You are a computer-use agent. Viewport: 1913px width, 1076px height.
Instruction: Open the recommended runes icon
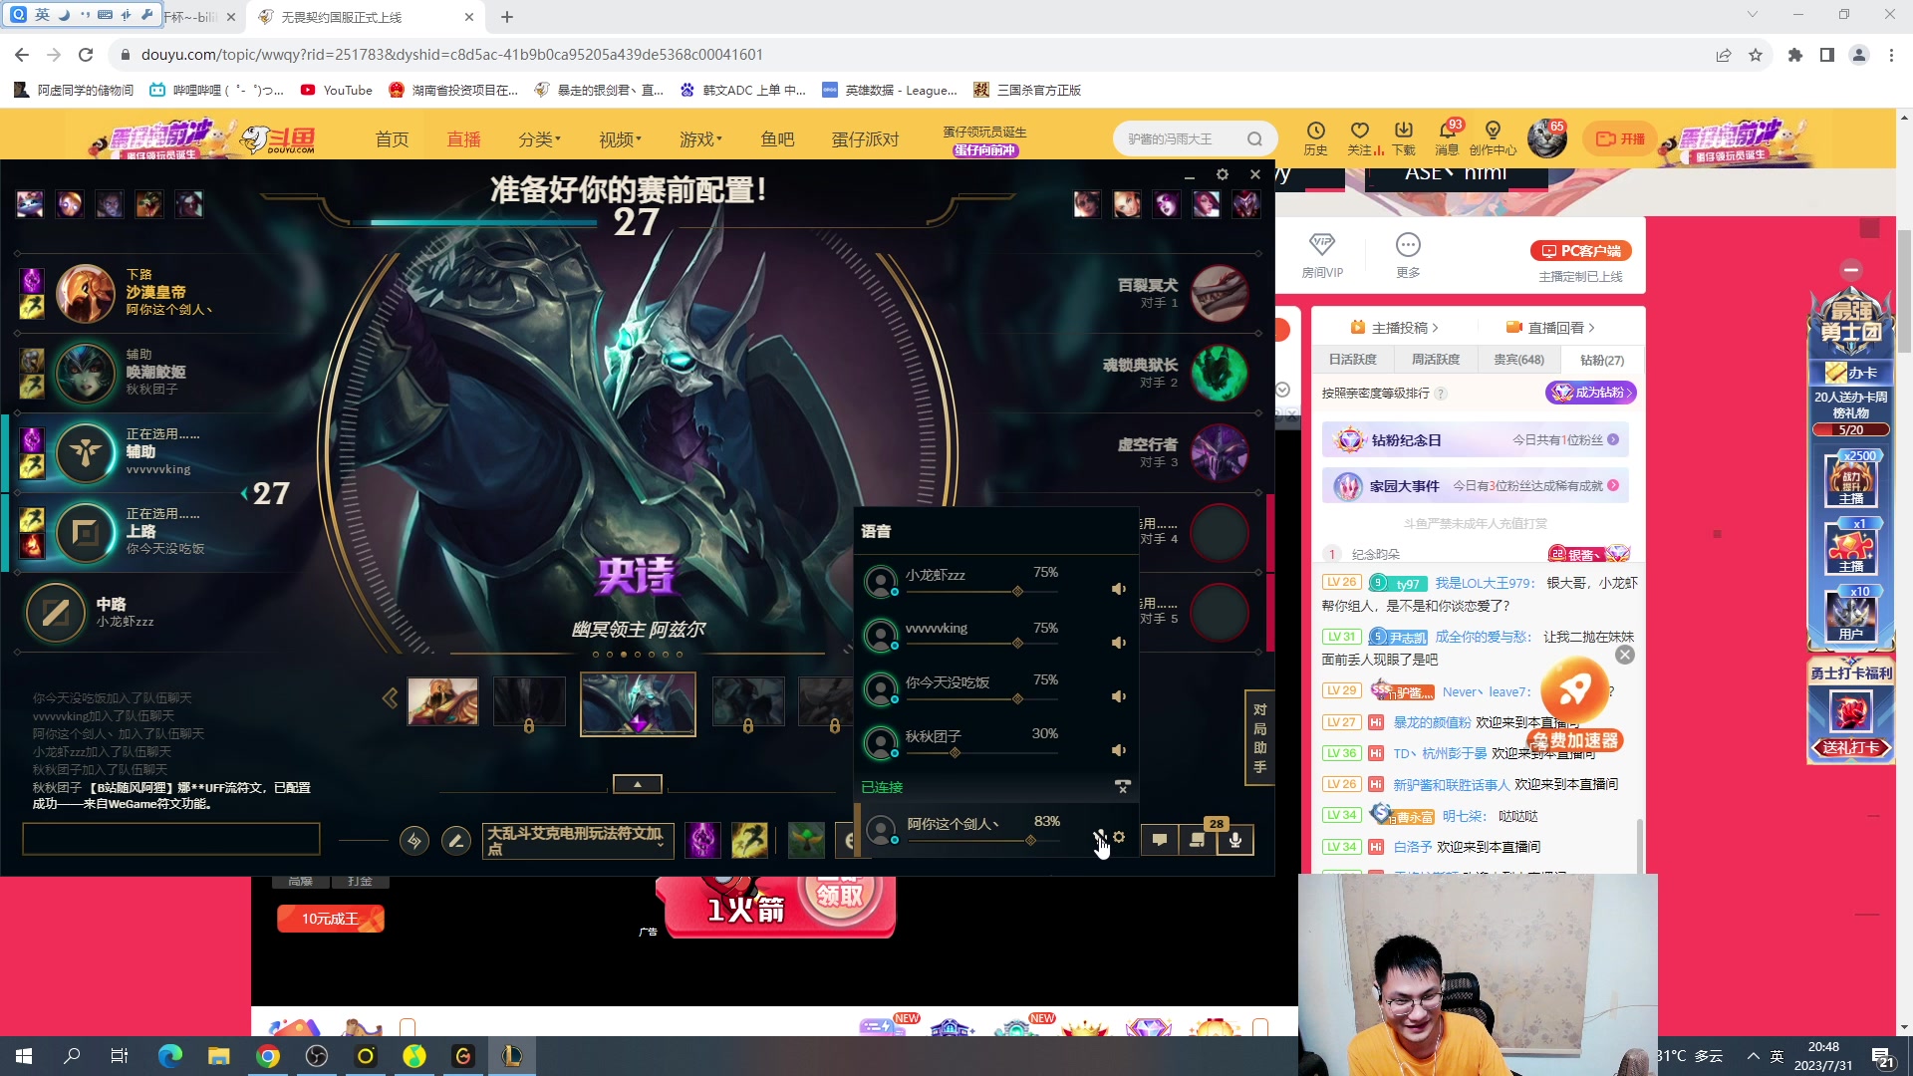[x=414, y=841]
